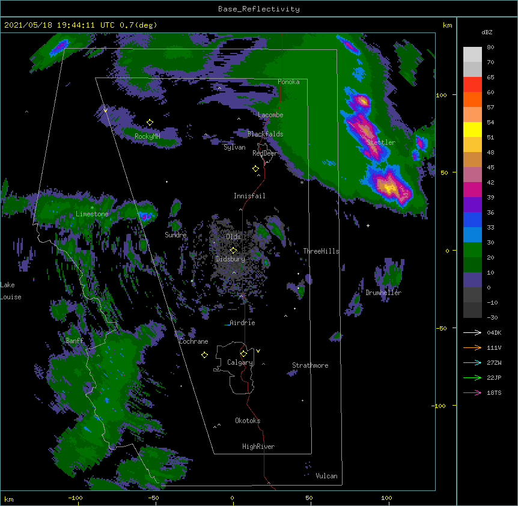Click the RedDeer city label
The height and width of the screenshot is (506, 518).
[x=264, y=153]
